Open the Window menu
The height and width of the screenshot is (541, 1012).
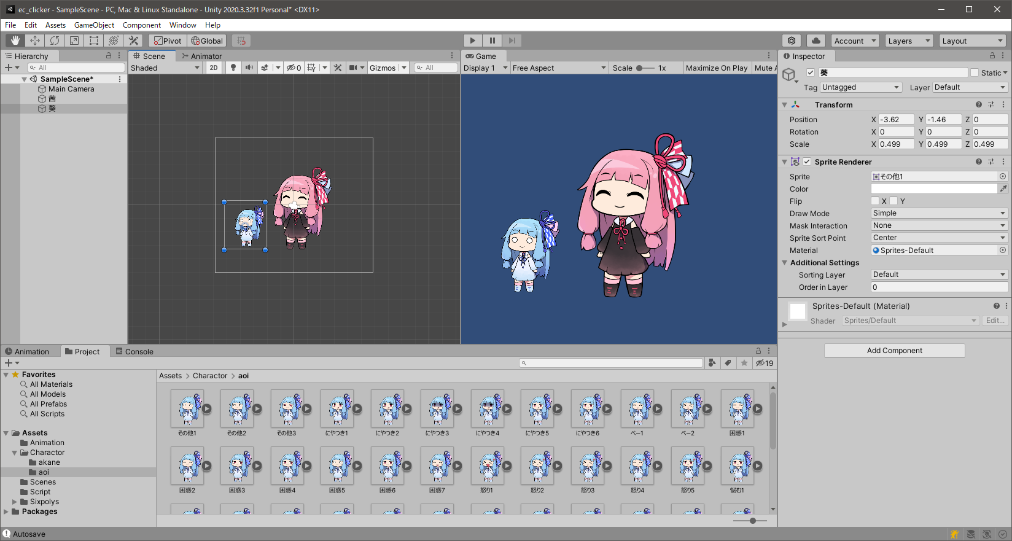pos(183,25)
